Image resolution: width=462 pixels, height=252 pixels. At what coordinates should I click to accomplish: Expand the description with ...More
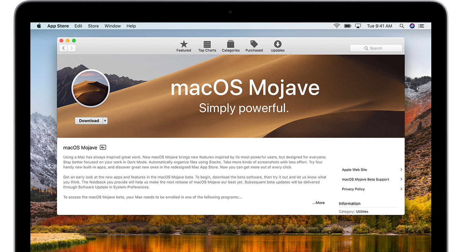pos(318,203)
